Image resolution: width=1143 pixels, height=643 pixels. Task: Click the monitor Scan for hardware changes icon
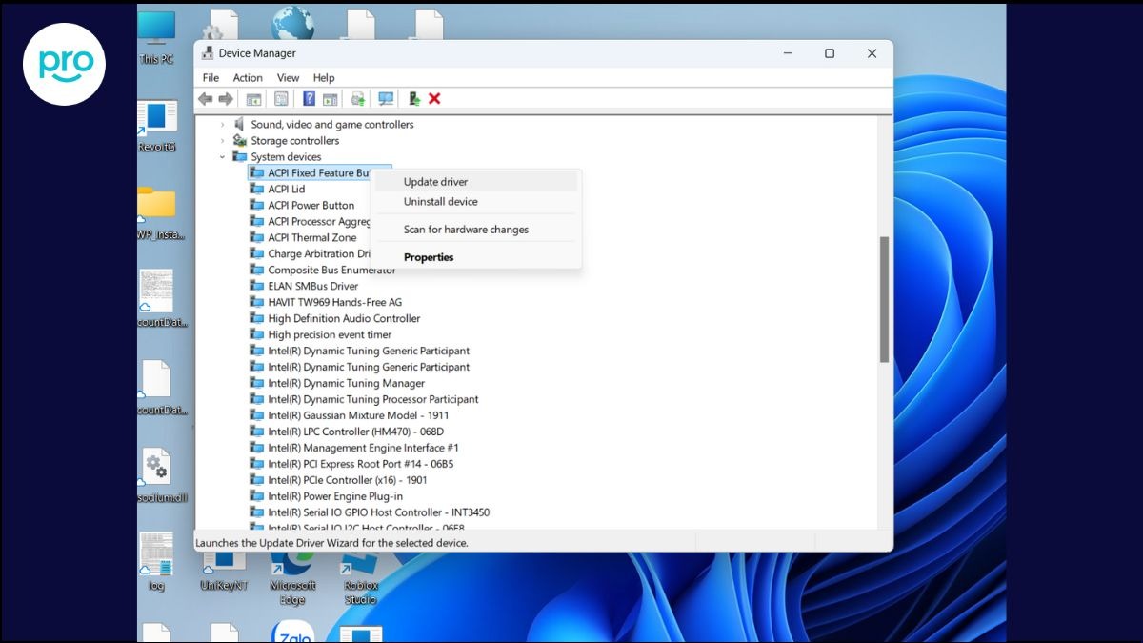click(386, 99)
